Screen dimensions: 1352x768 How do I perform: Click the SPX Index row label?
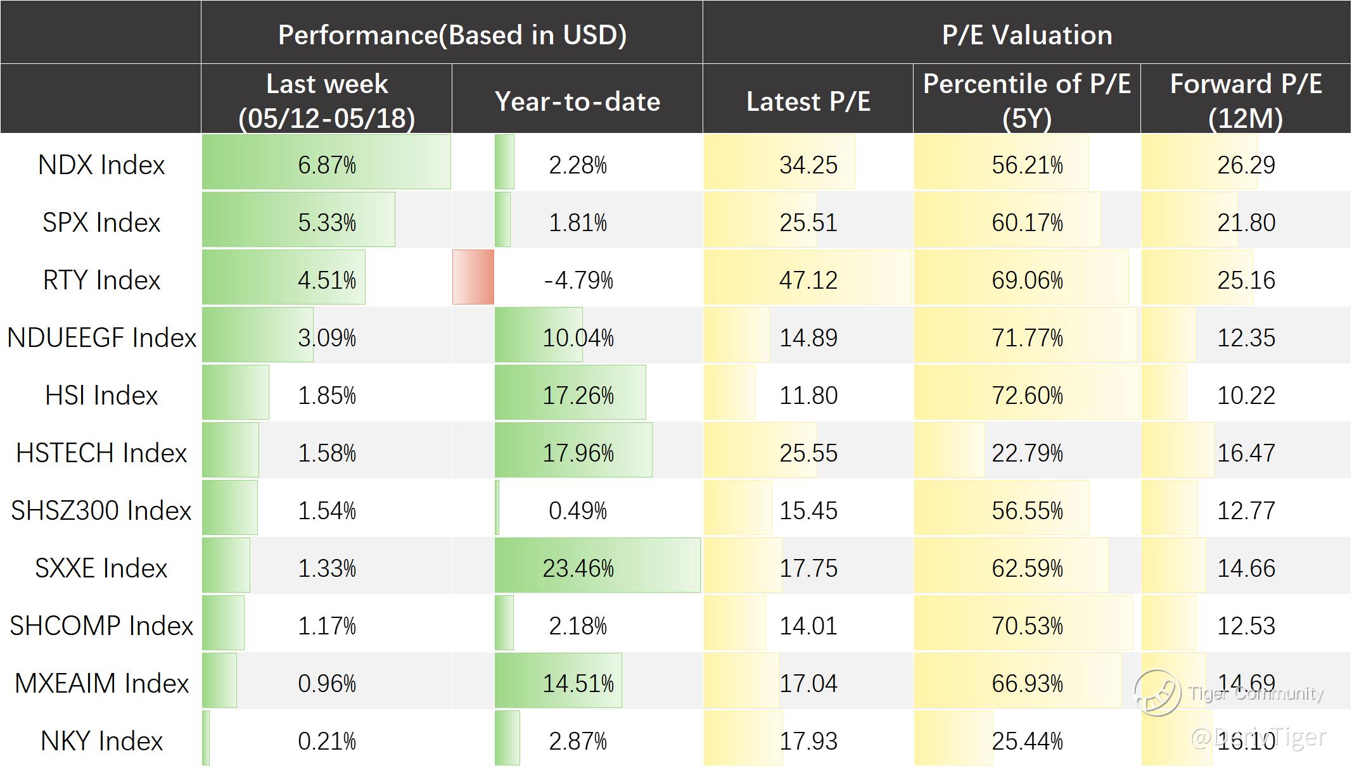(101, 222)
